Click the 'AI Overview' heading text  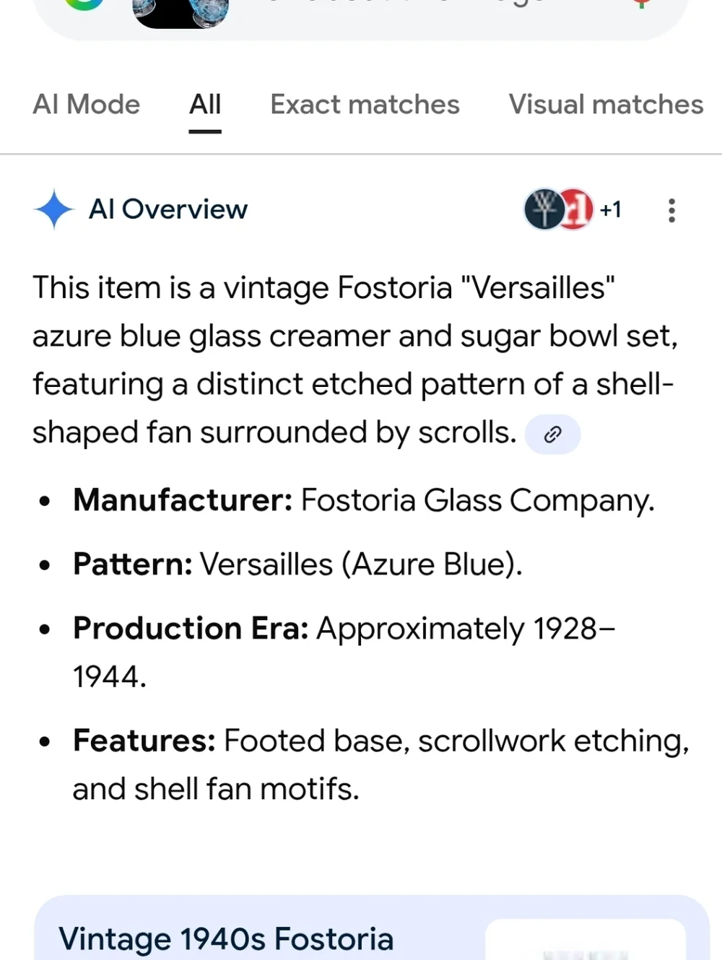tap(168, 209)
